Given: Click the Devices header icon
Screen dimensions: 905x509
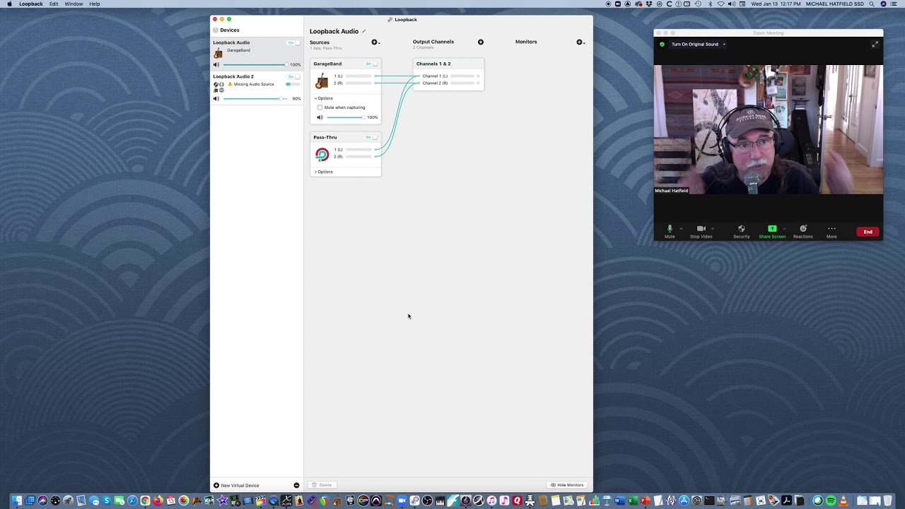Looking at the screenshot, I should click(x=216, y=30).
